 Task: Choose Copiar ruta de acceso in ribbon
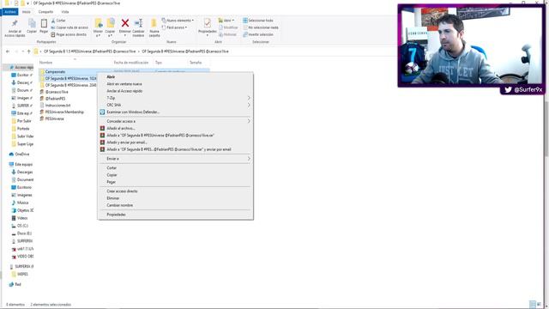tap(69, 27)
